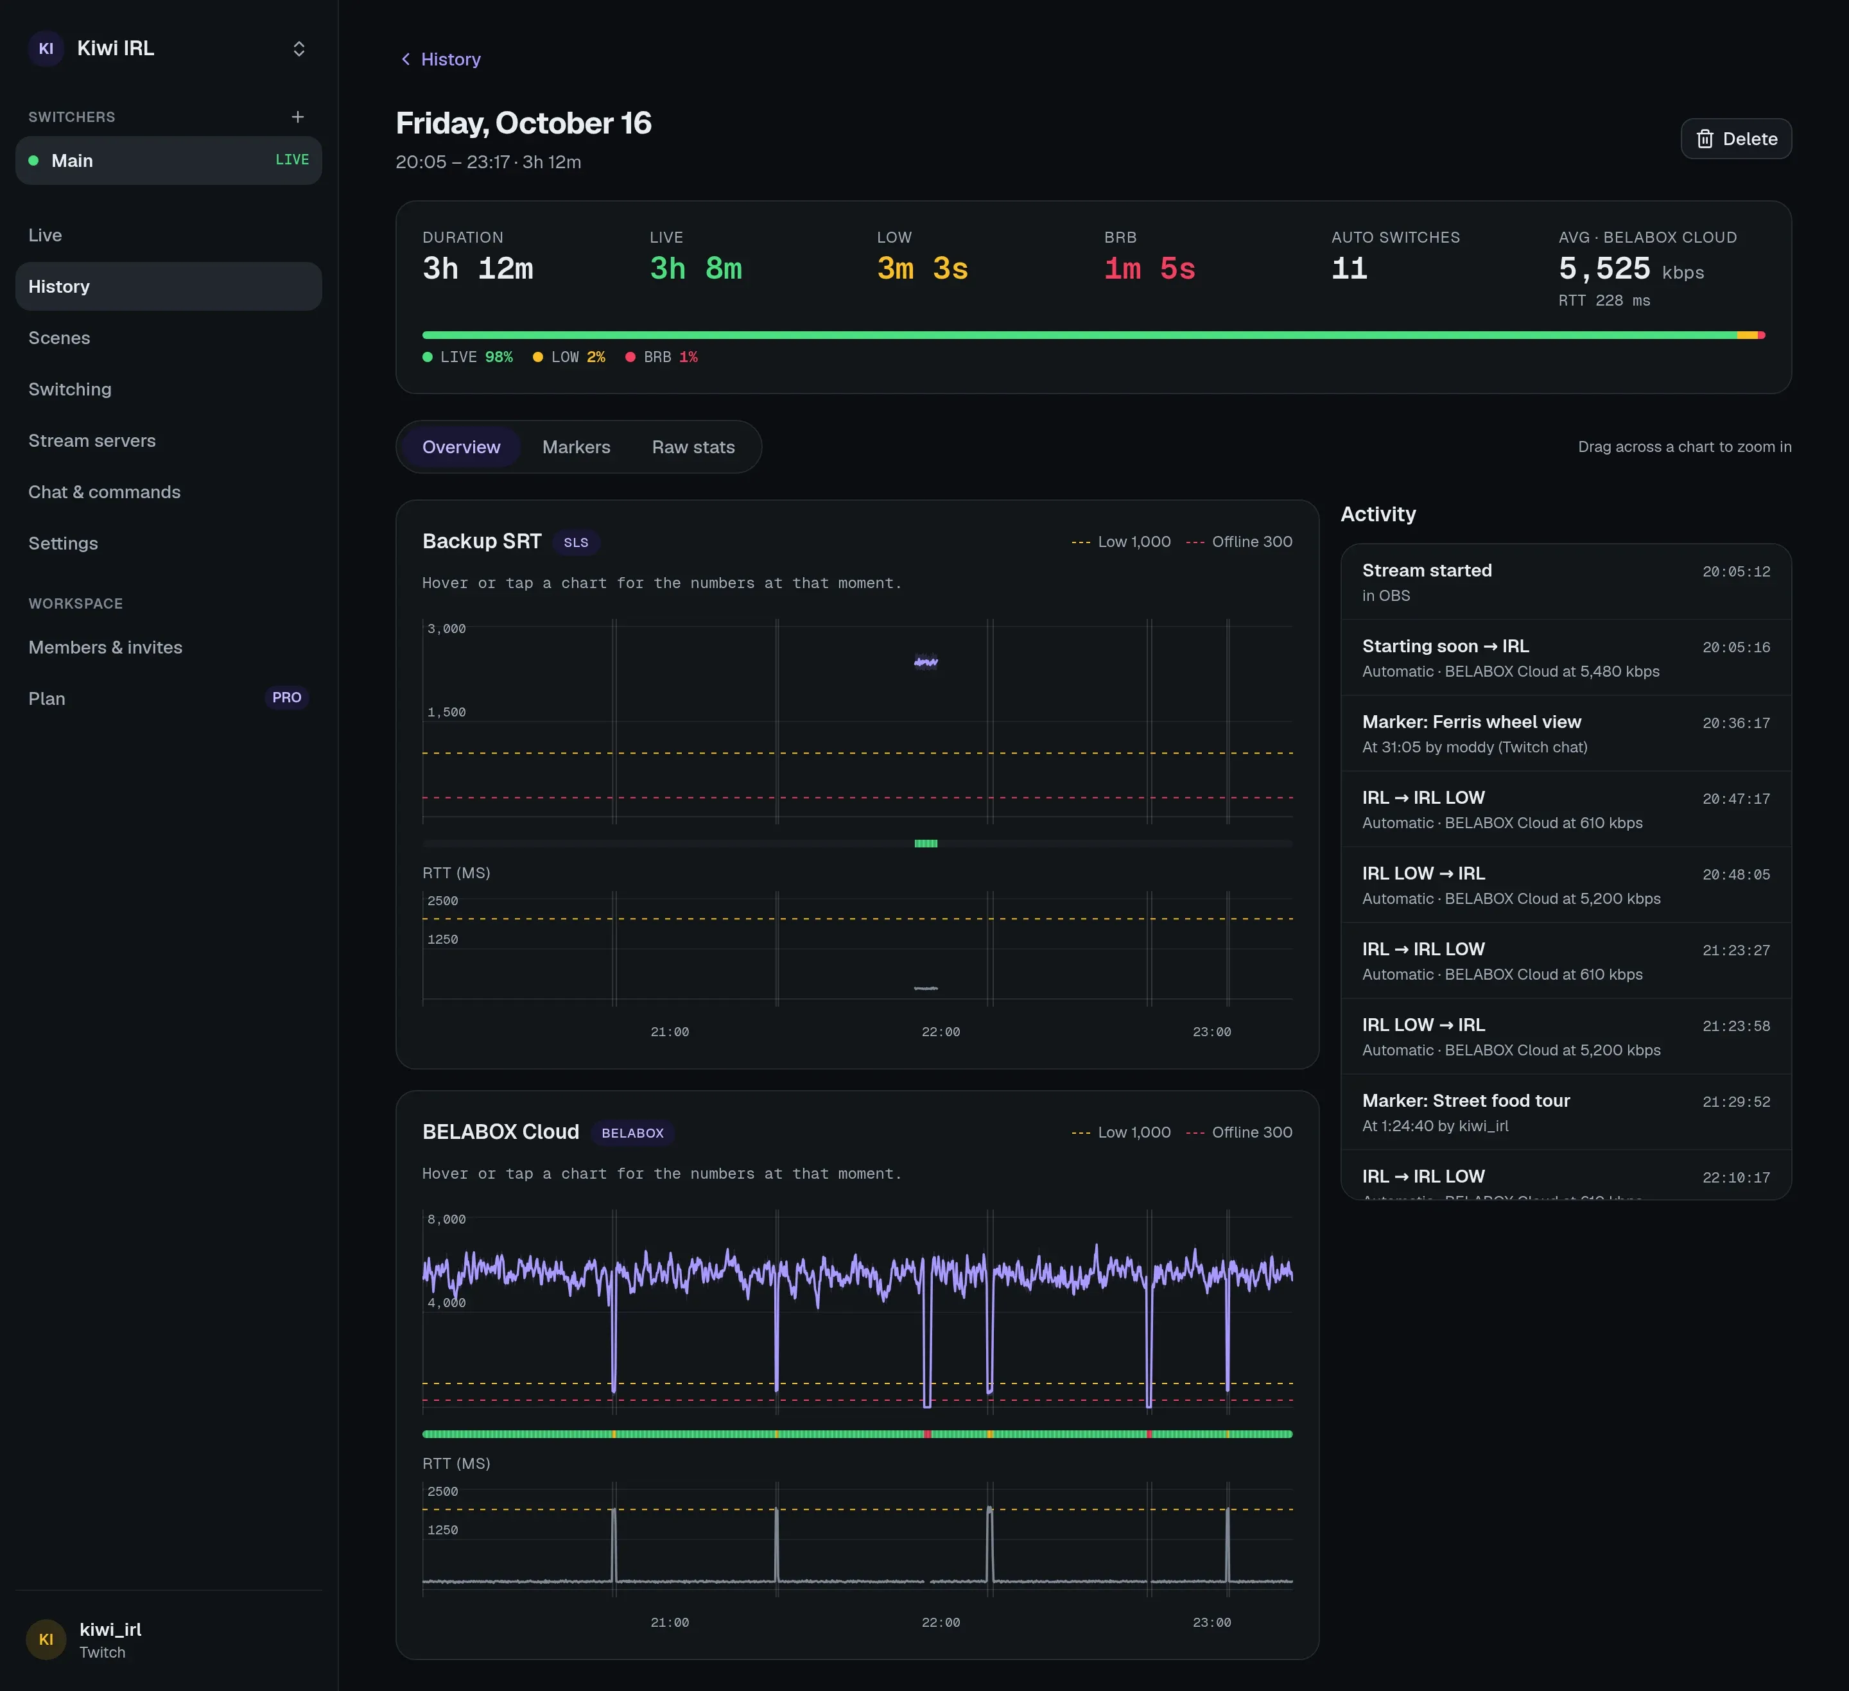1849x1691 pixels.
Task: Click the Backup SRT bitrate chart
Action: point(858,722)
